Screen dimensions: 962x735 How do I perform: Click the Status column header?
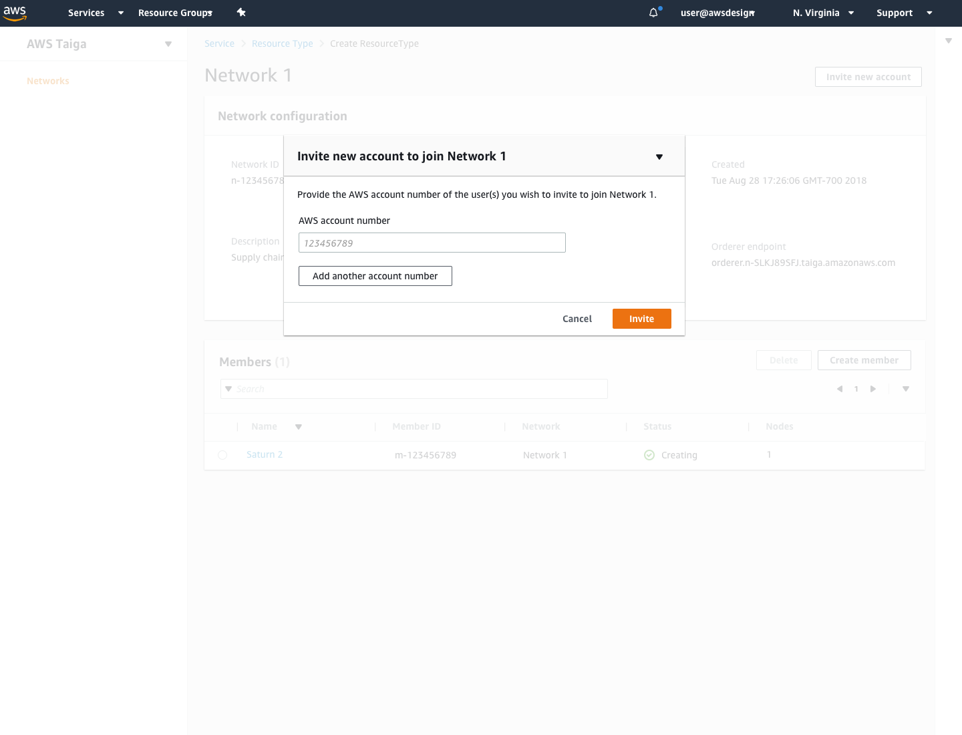click(x=657, y=426)
